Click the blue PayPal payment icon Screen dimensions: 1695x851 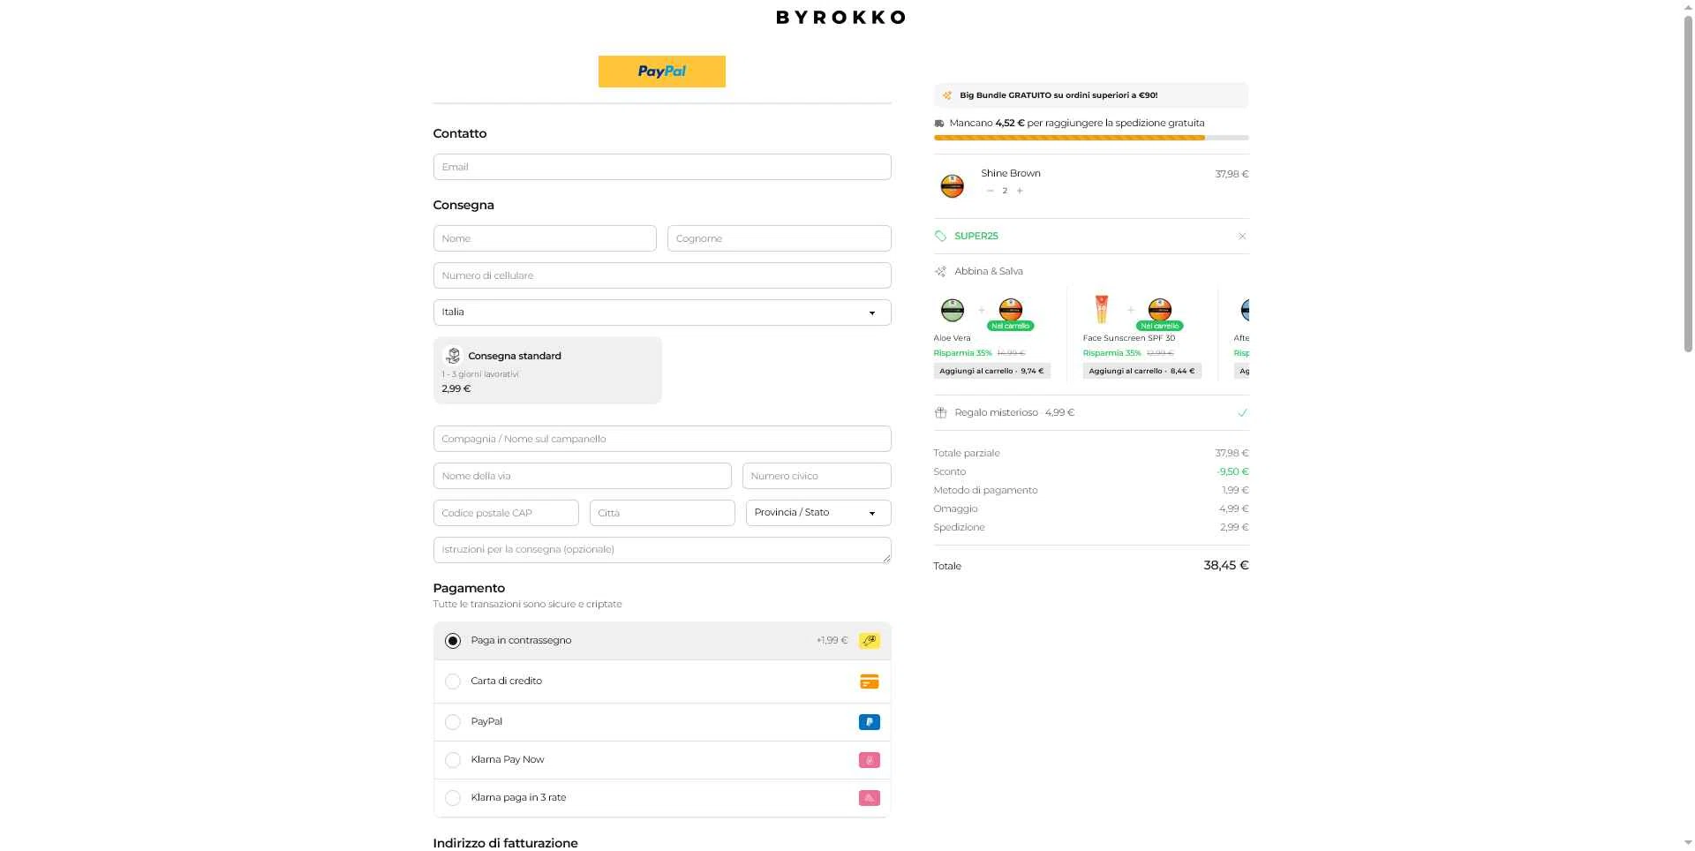(870, 722)
